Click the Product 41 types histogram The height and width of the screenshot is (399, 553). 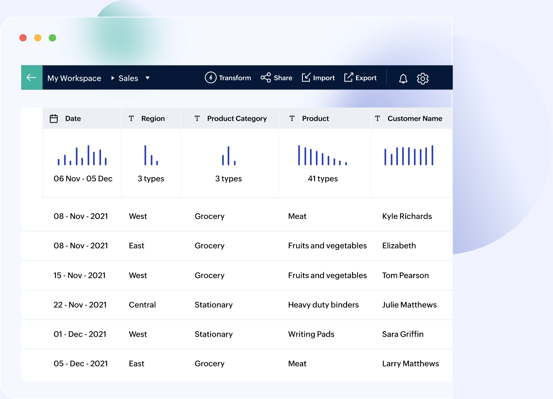point(322,155)
